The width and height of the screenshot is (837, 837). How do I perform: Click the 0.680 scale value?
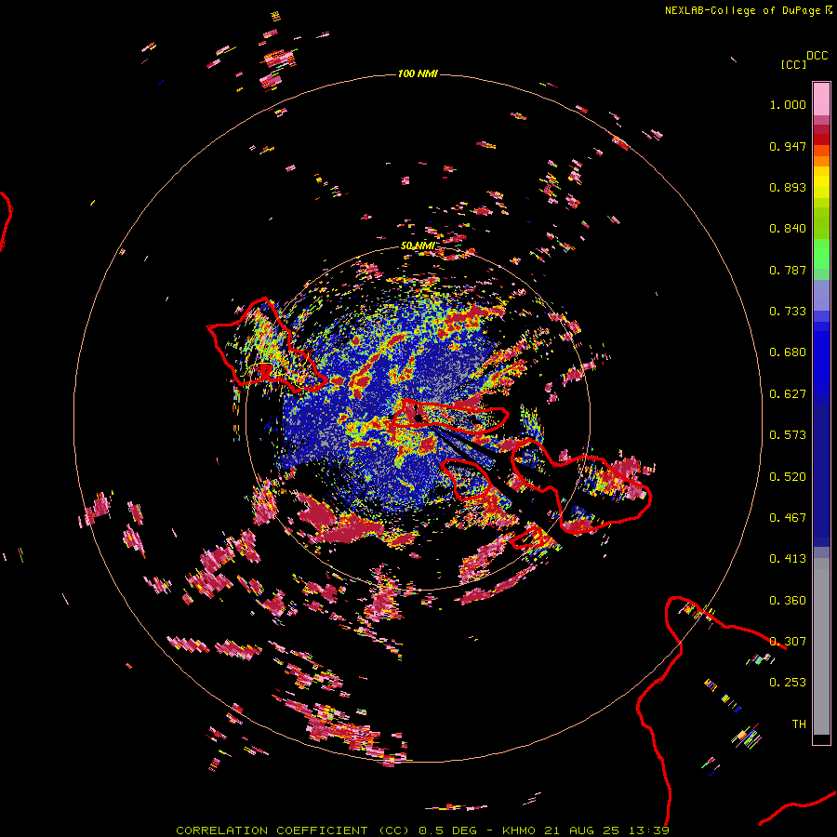coord(788,352)
